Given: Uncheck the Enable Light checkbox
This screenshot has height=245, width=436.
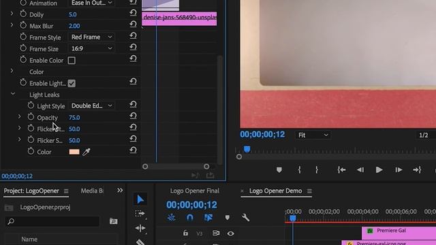Looking at the screenshot, I should (72, 83).
